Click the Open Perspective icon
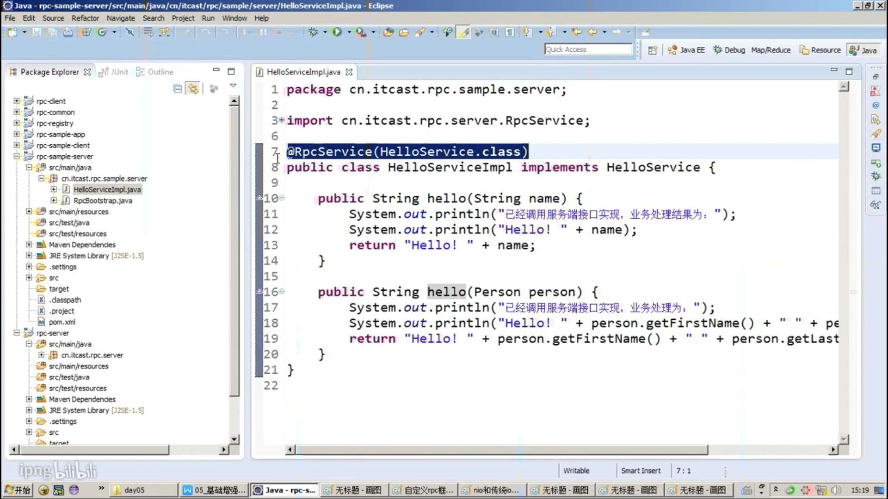The image size is (888, 499). (653, 50)
